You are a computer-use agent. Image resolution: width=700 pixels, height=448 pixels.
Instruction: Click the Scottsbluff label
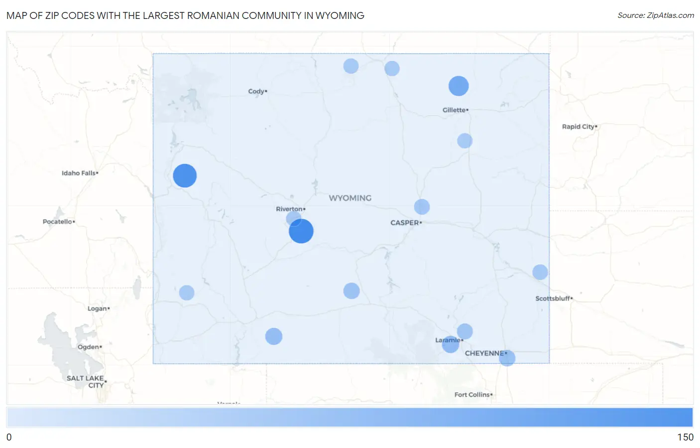[x=554, y=299]
